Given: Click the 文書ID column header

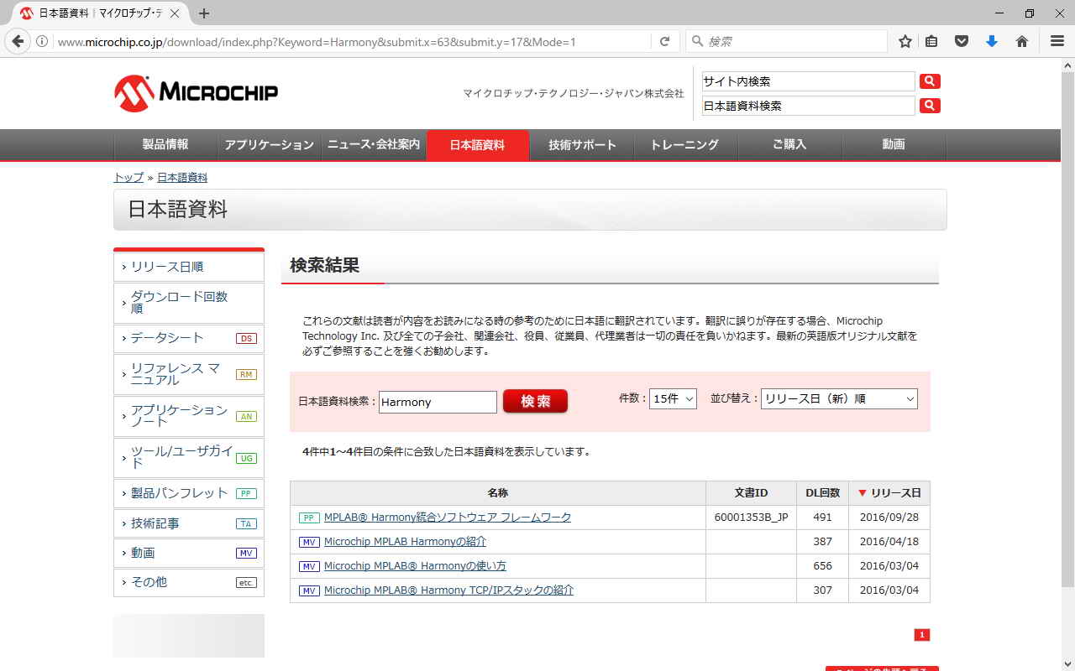Looking at the screenshot, I should pyautogui.click(x=751, y=493).
